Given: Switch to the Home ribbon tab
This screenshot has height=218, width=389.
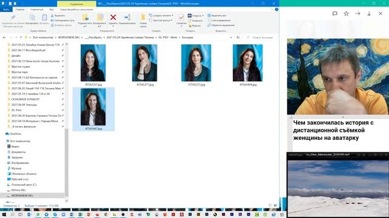Looking at the screenshot, I should click(20, 10).
